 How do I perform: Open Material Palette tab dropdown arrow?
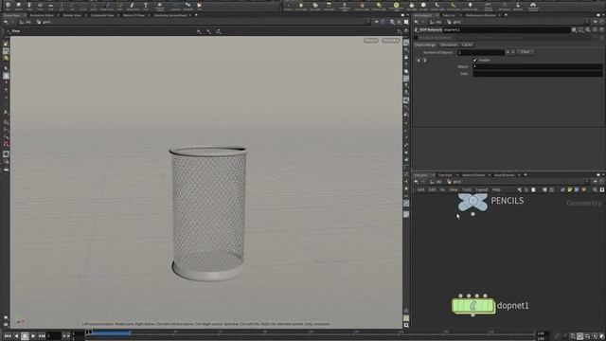(x=490, y=175)
